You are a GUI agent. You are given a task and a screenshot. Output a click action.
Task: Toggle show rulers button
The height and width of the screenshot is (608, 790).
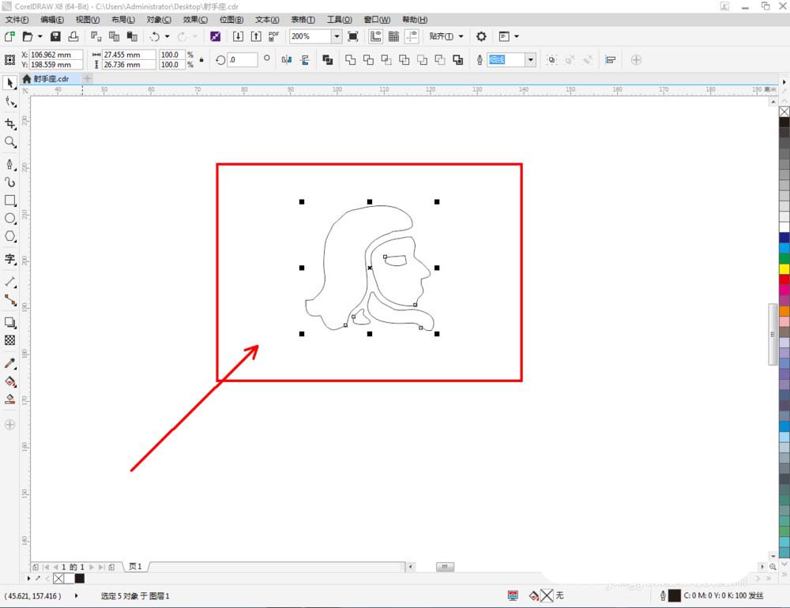click(x=376, y=36)
